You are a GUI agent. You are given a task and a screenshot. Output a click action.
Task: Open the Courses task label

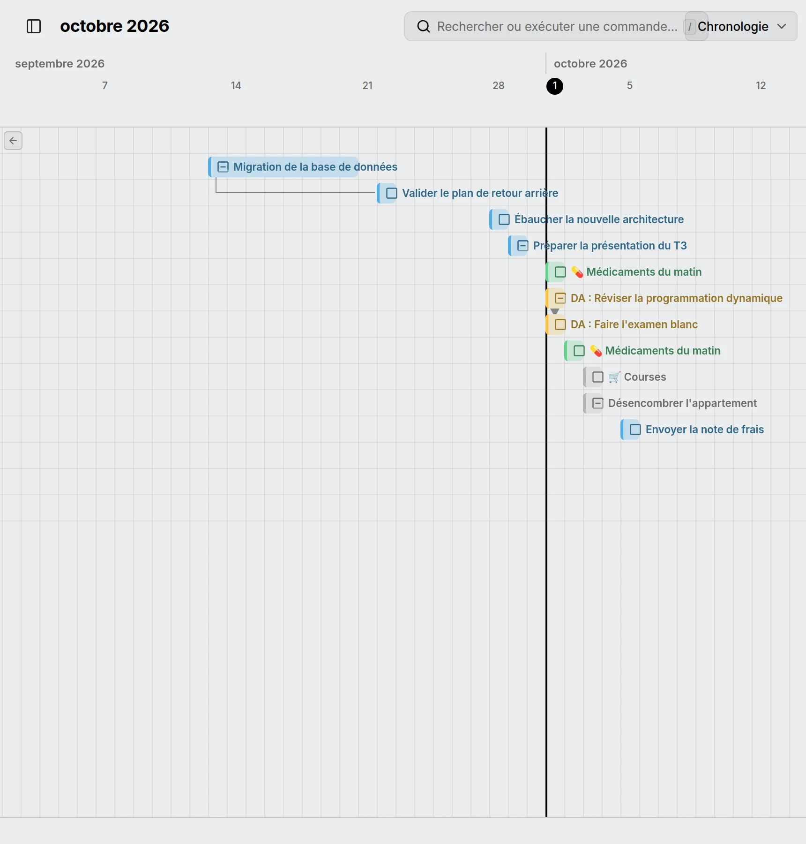pyautogui.click(x=645, y=377)
